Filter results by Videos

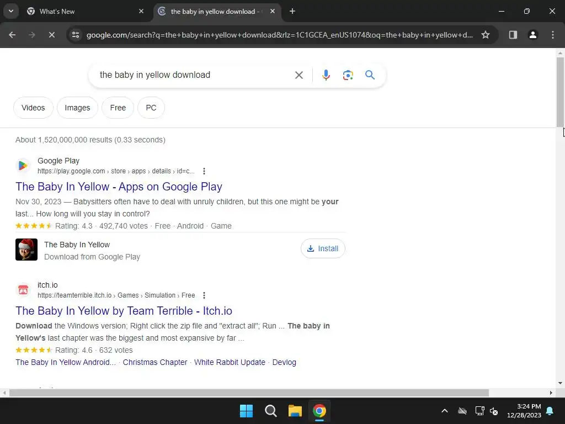point(33,108)
